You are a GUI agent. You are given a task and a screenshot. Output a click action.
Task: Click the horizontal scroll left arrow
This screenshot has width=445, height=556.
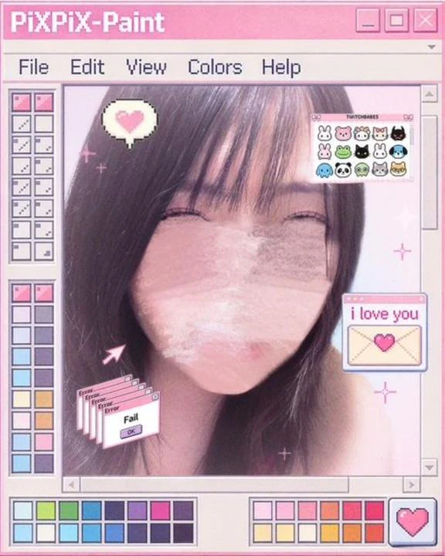click(71, 485)
